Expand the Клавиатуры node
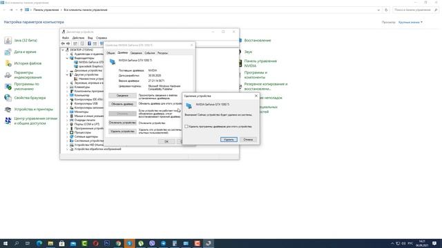Image resolution: width=442 pixels, height=248 pixels. 67,87
